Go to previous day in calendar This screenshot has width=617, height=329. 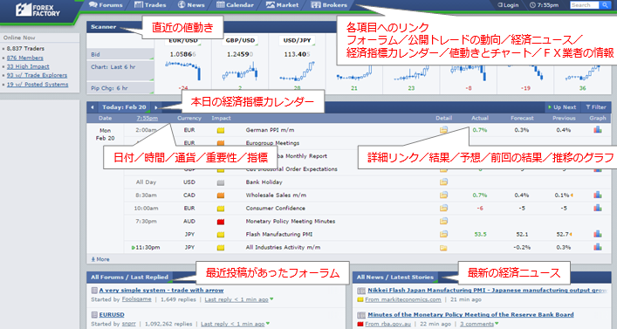tap(93, 107)
